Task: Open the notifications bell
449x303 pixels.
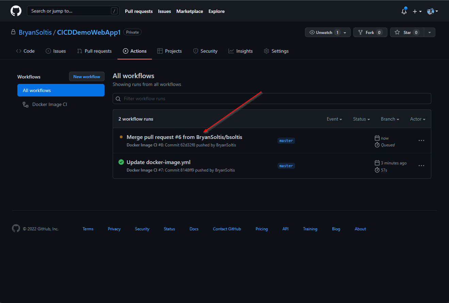Action: click(x=404, y=11)
